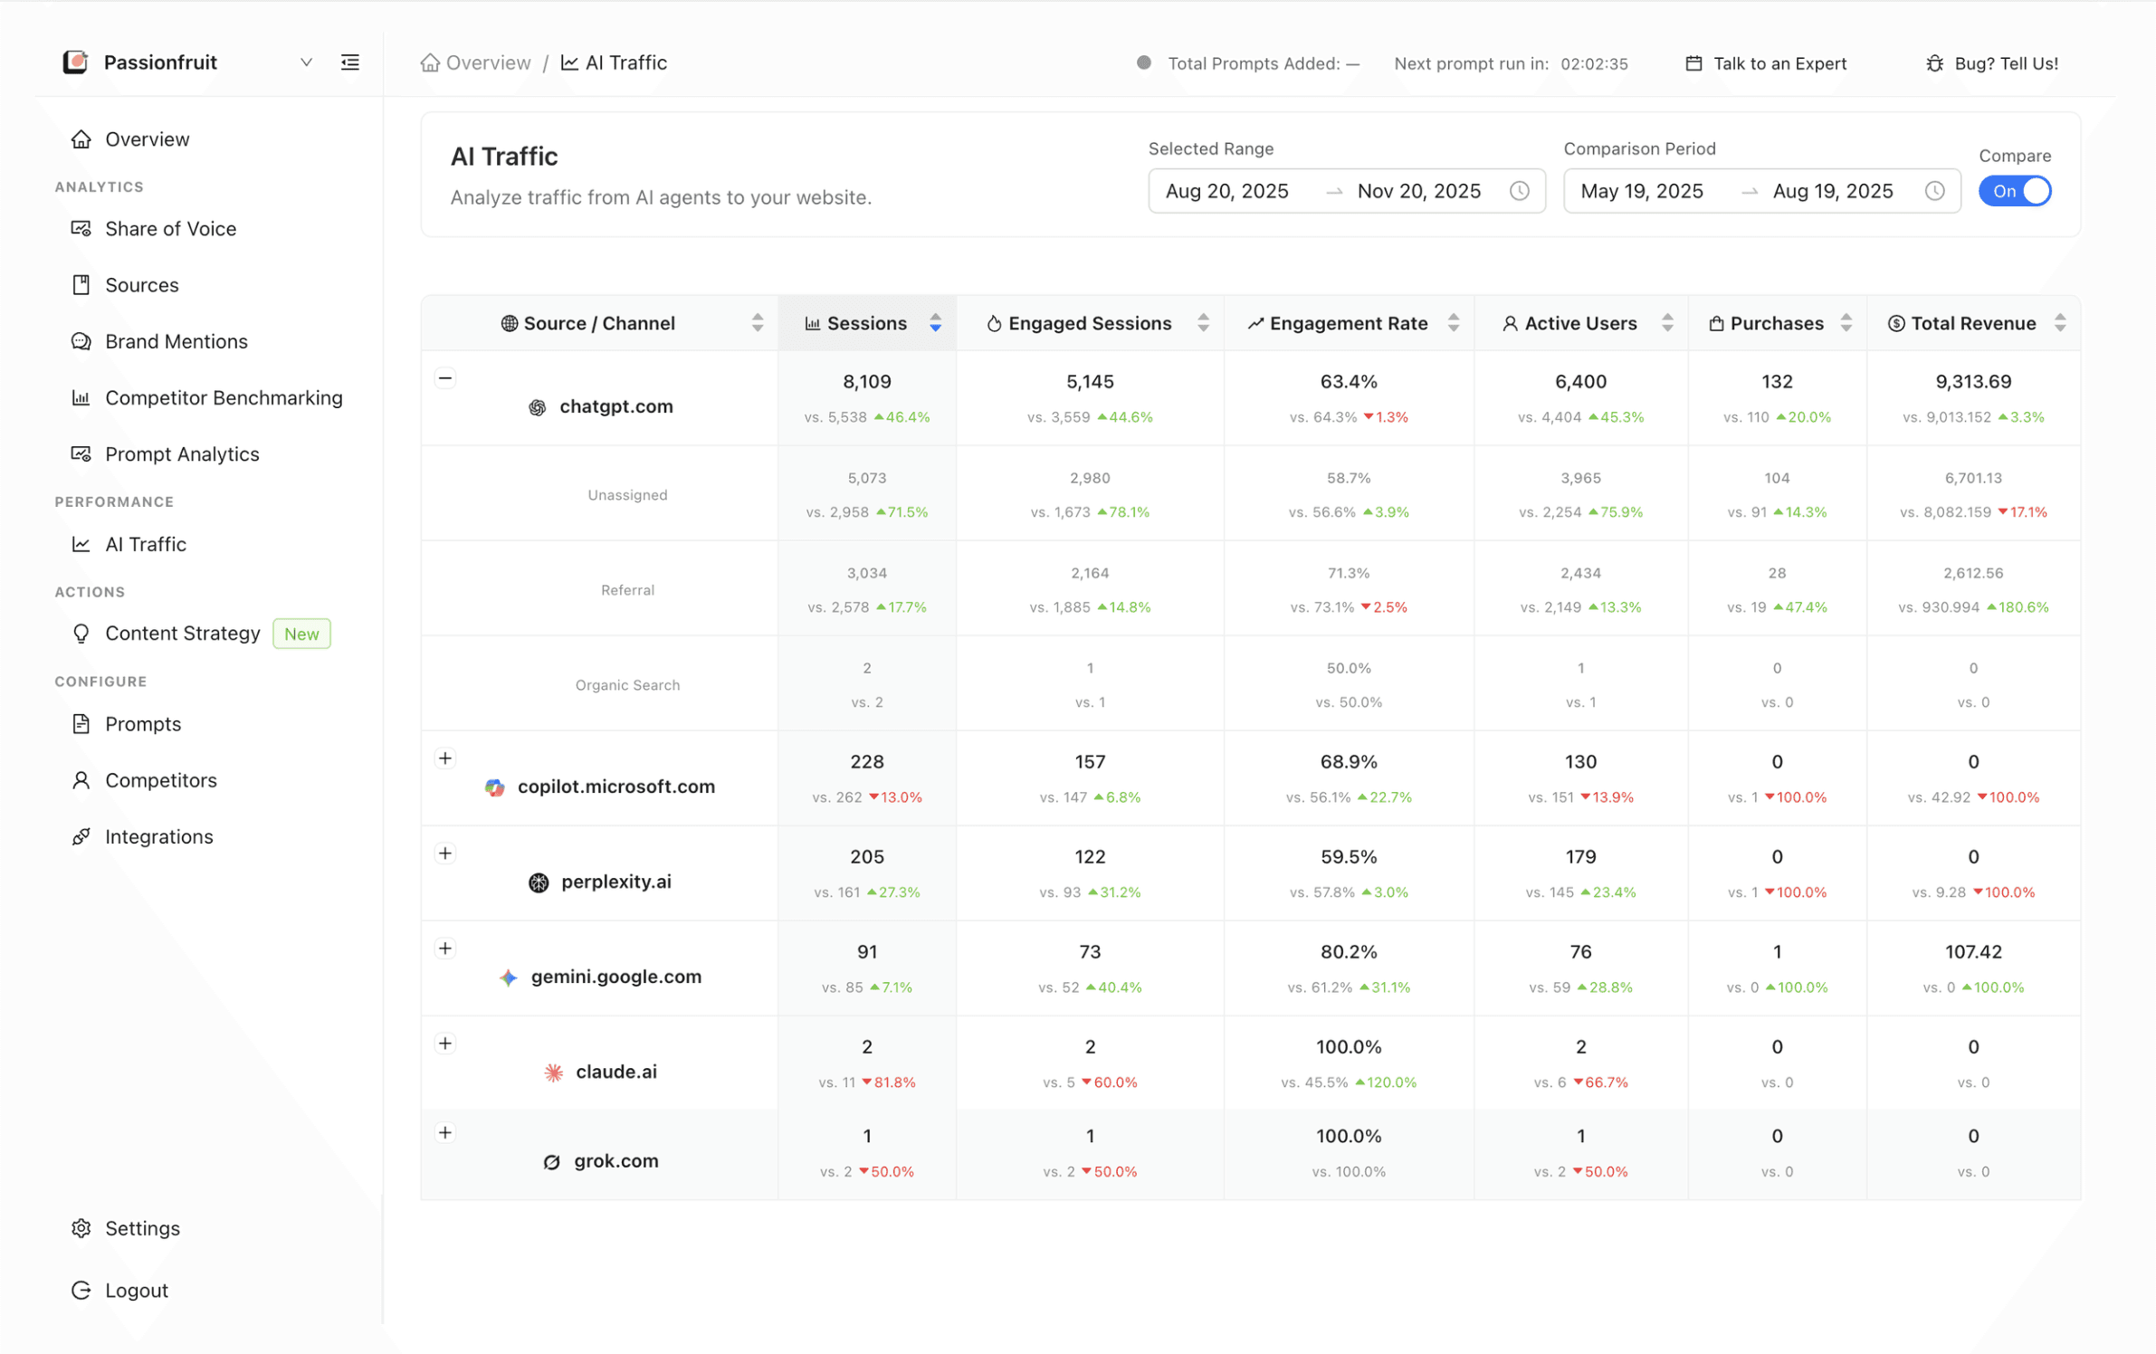
Task: Click chatgpt.com total revenue 9,313.69
Action: pyautogui.click(x=1973, y=382)
